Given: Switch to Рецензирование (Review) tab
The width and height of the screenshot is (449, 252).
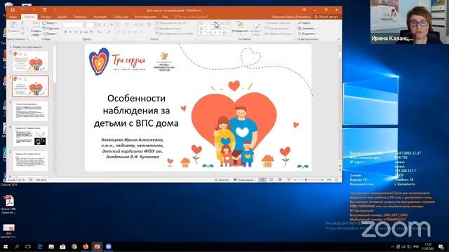Looking at the screenshot, I should click(145, 17).
